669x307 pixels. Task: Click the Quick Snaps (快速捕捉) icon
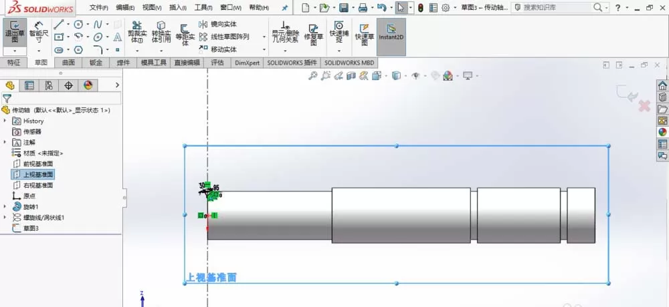[x=339, y=33]
